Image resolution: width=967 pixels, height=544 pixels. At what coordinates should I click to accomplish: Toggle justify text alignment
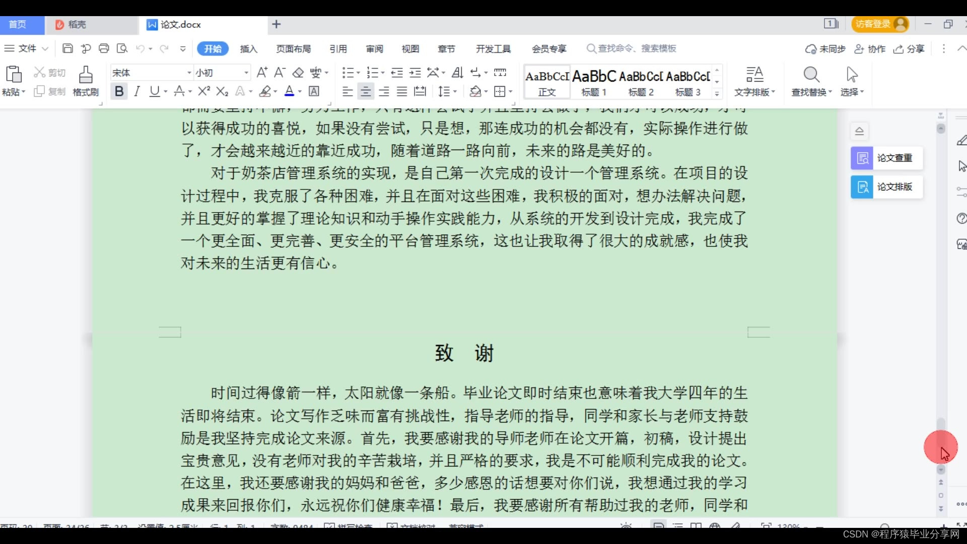click(x=402, y=91)
